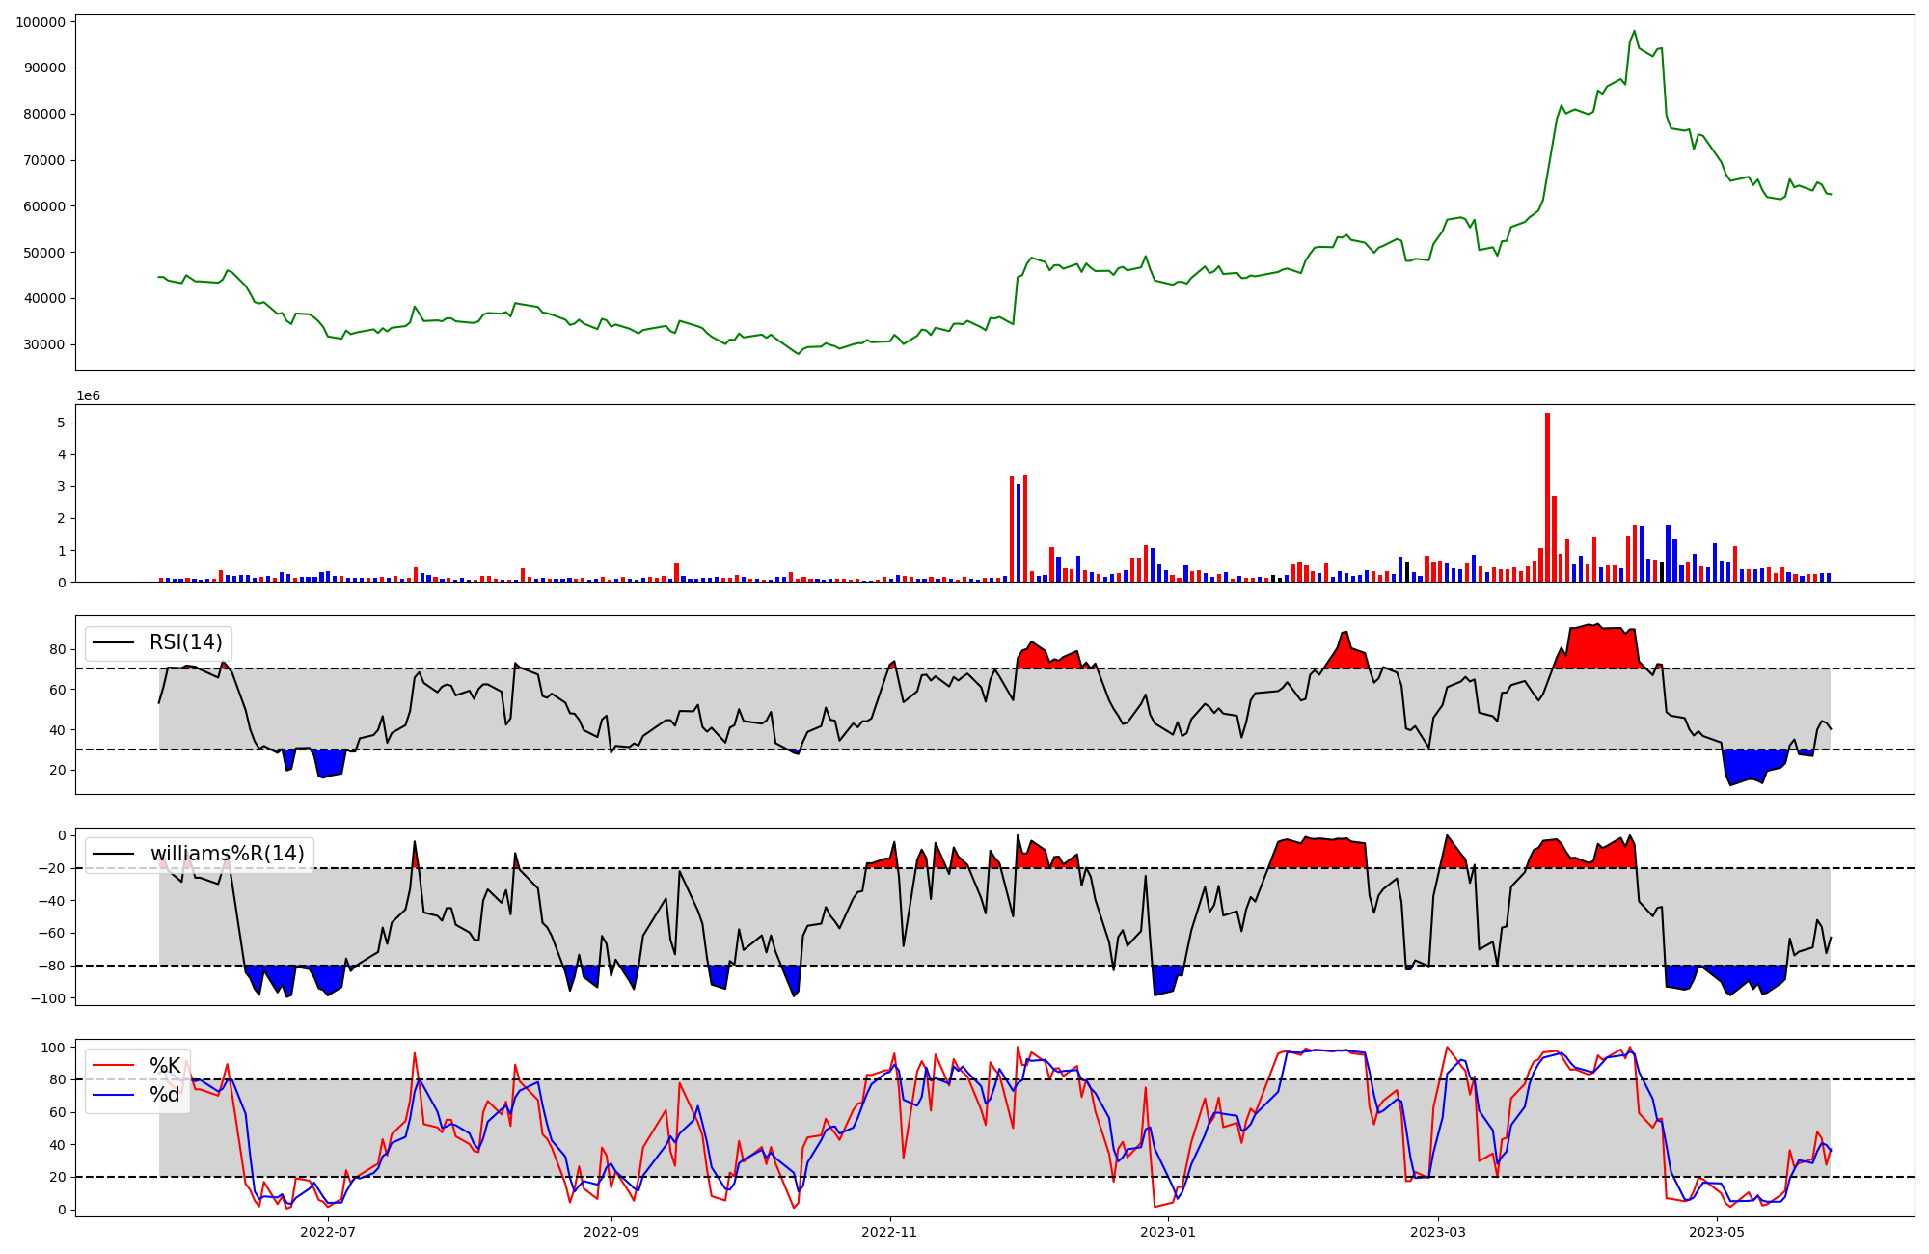
Task: Click the 1e6 volume scale label
Action: click(88, 396)
